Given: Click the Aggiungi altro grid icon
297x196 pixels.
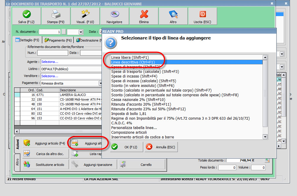Looking at the screenshot, I should pyautogui.click(x=75, y=143).
